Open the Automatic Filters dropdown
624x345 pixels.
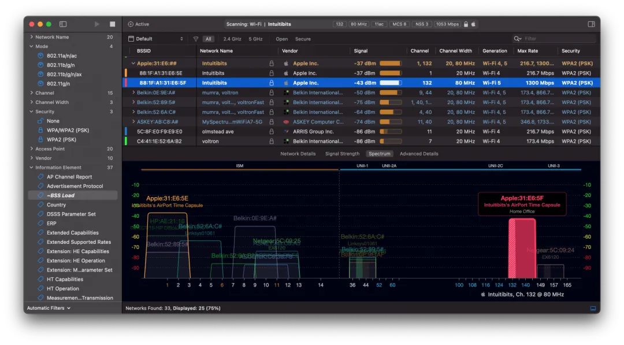[49, 308]
